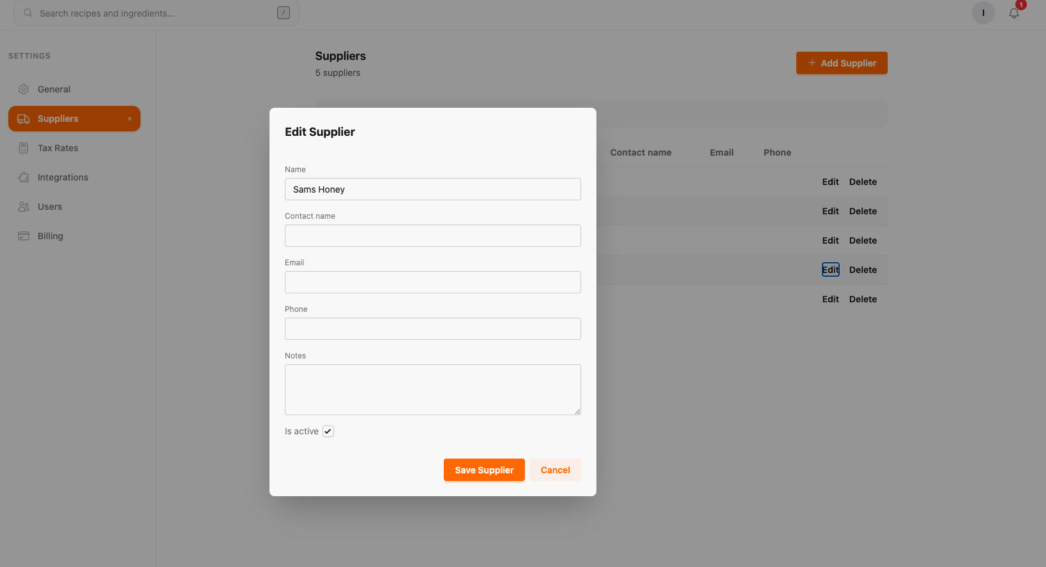Cancel the Edit Supplier dialog

(556, 470)
